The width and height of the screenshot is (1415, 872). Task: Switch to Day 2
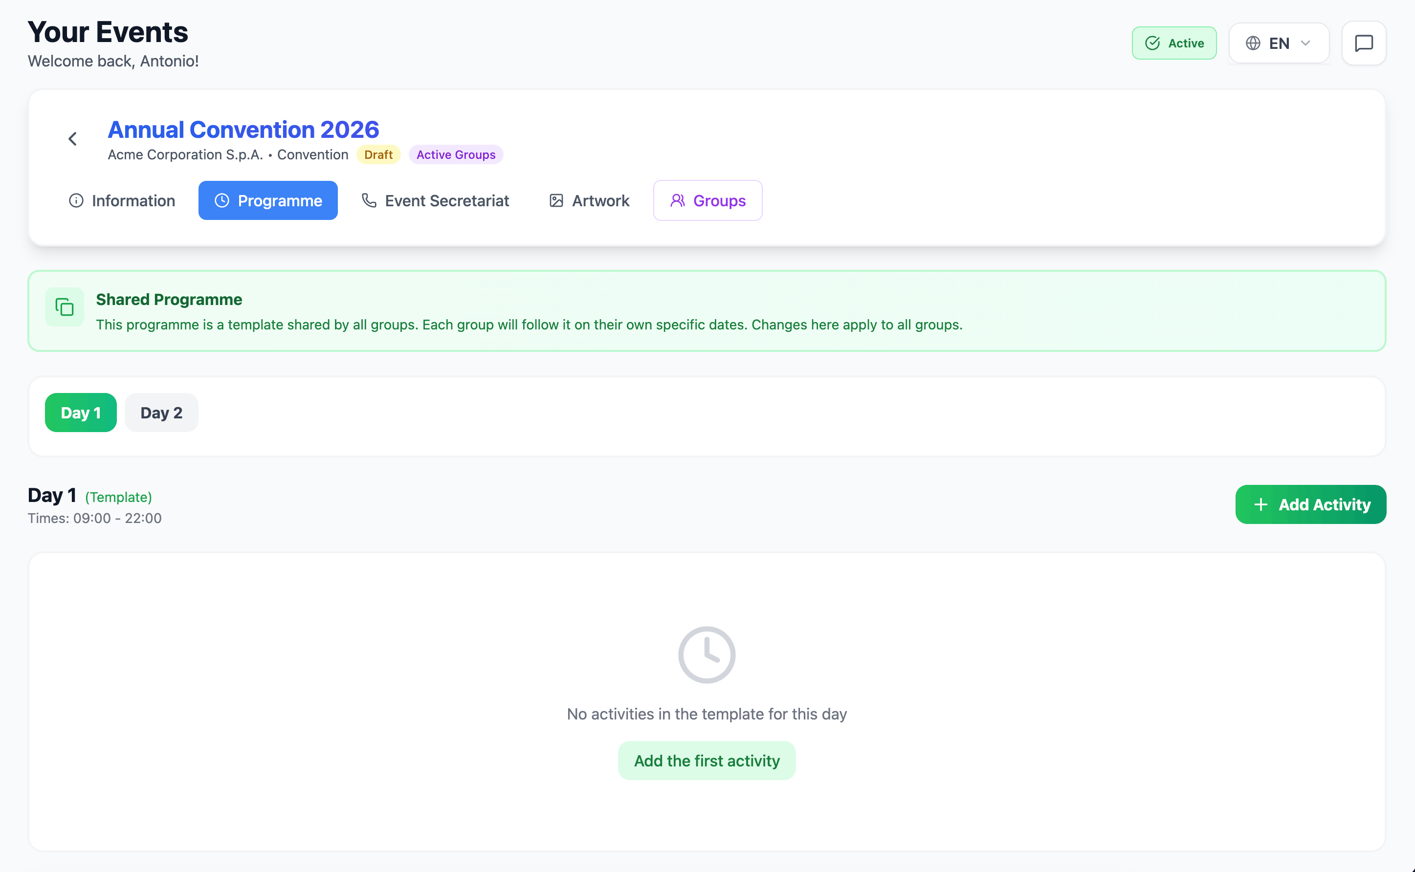[x=161, y=413]
